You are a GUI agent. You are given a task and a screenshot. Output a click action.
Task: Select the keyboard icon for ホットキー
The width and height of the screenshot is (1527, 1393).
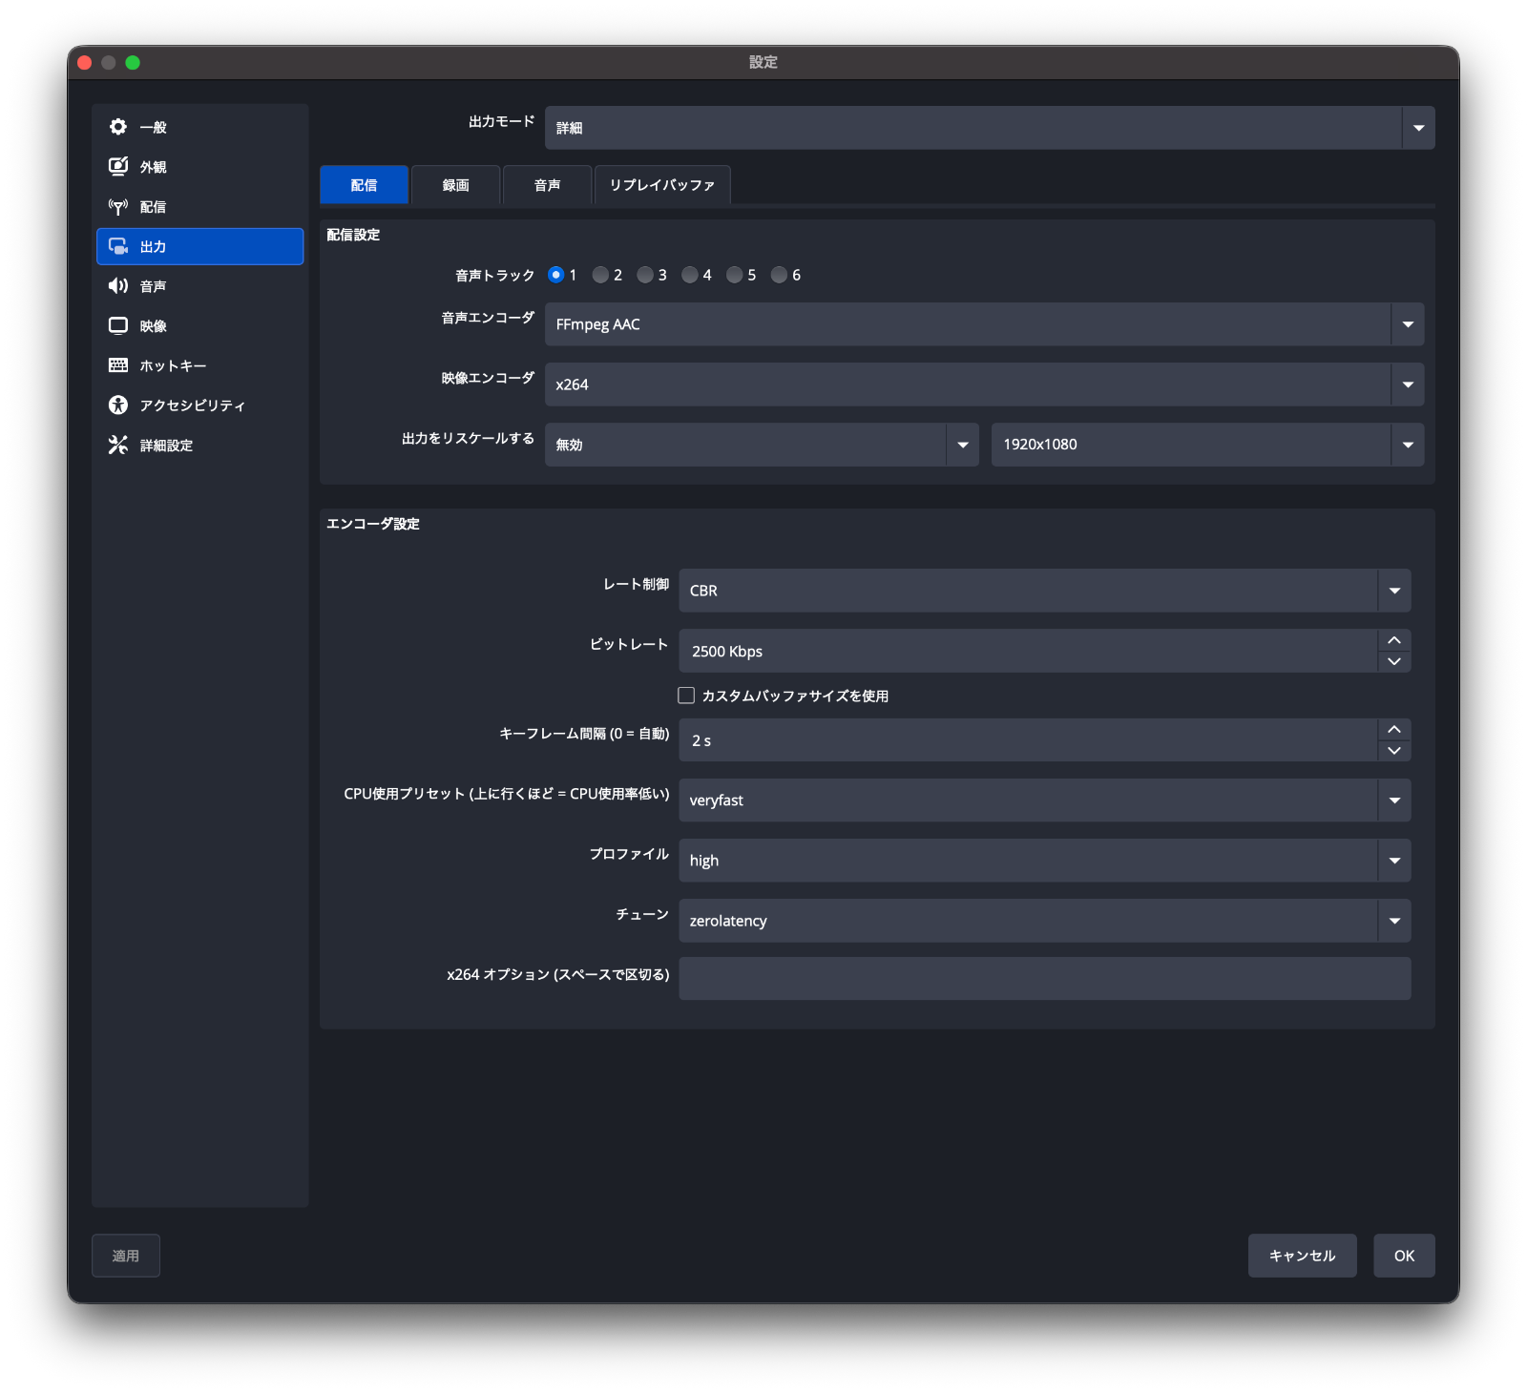[x=118, y=365]
